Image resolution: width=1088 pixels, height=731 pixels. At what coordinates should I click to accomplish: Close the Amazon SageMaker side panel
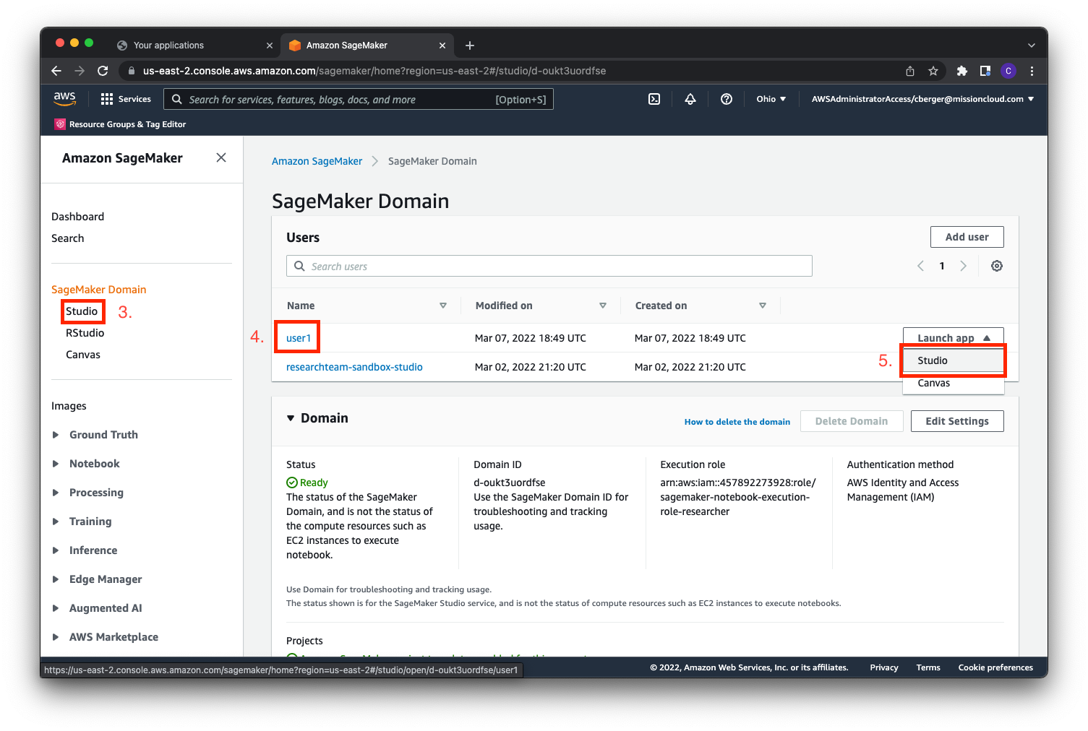point(221,157)
